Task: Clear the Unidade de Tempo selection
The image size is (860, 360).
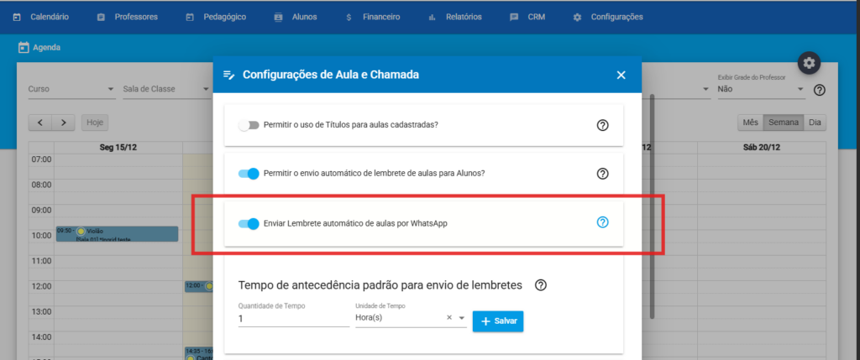Action: click(x=449, y=318)
